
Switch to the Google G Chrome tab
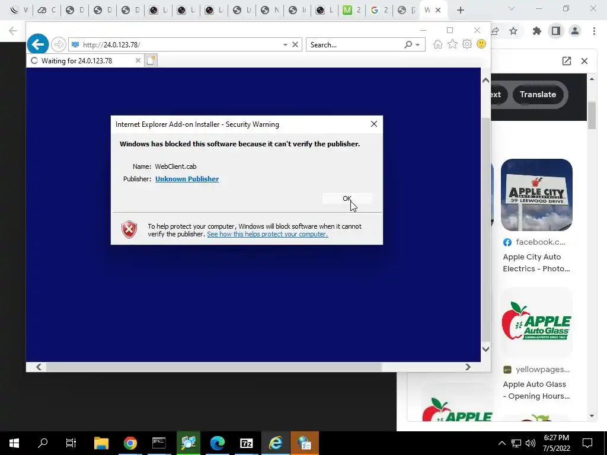pyautogui.click(x=379, y=10)
